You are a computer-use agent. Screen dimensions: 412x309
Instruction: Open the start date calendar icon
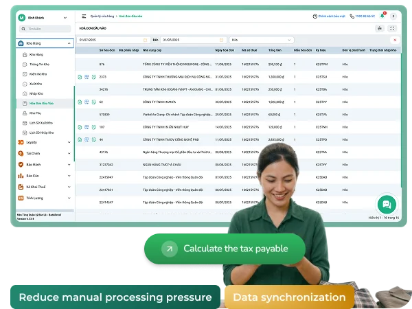click(145, 40)
